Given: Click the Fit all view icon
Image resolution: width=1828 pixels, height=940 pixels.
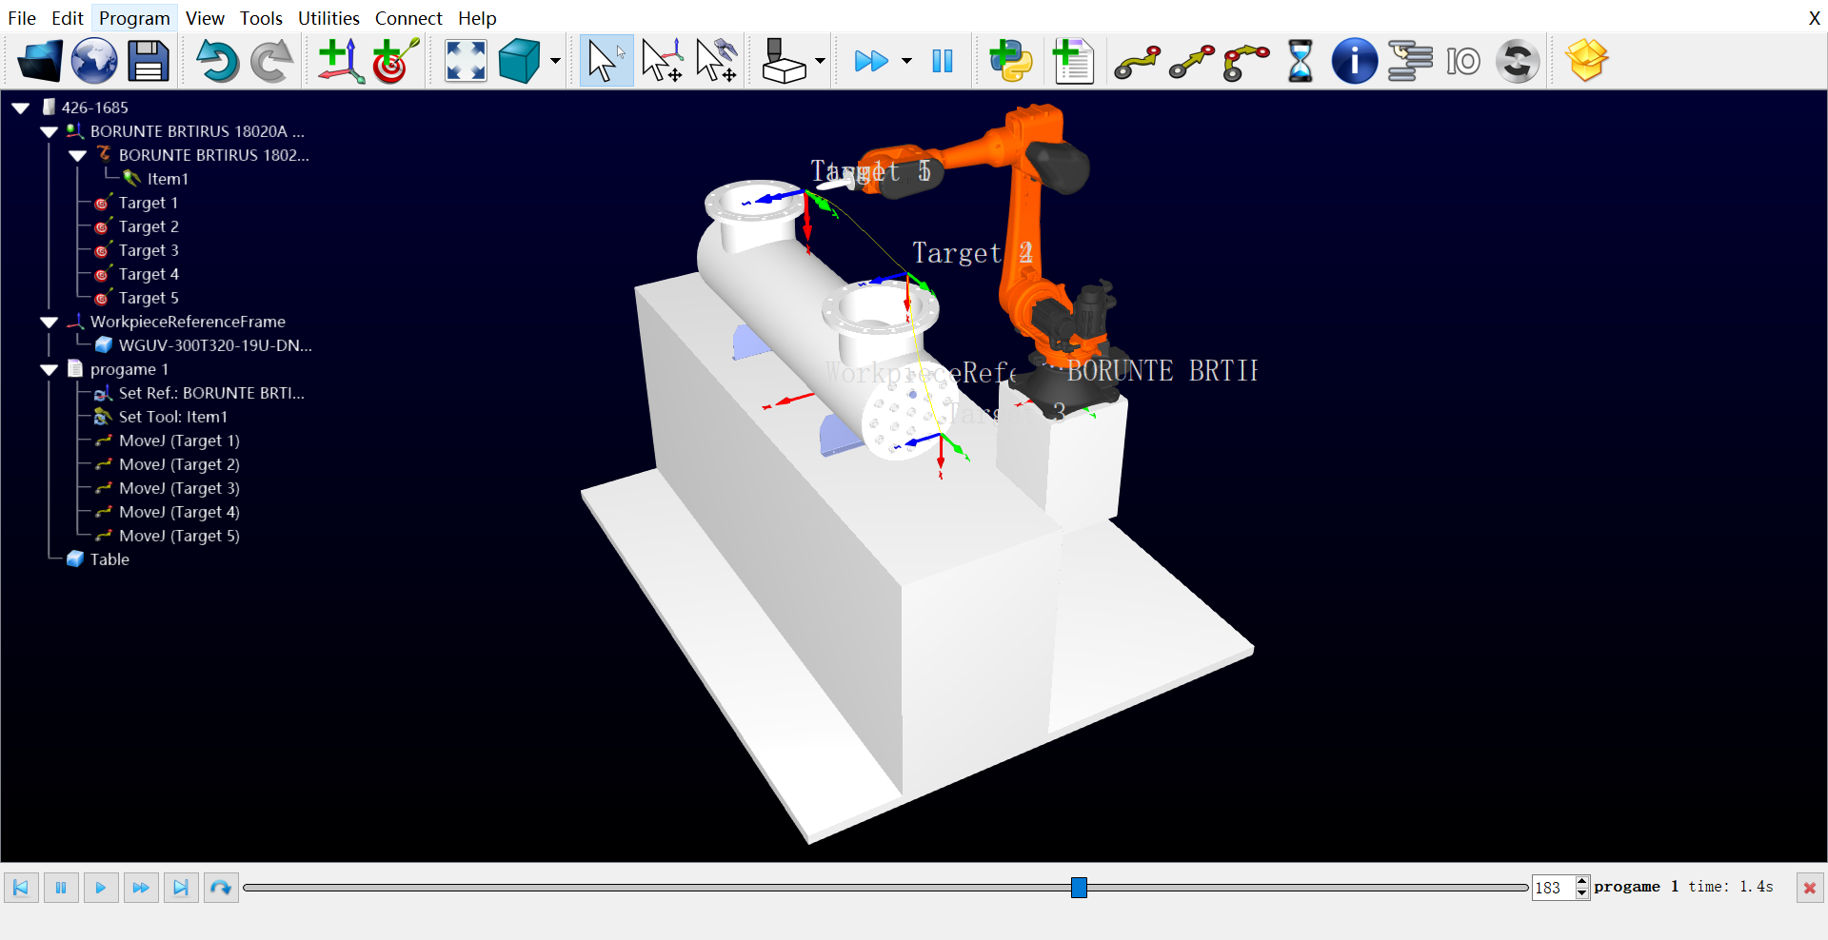Looking at the screenshot, I should pyautogui.click(x=466, y=62).
